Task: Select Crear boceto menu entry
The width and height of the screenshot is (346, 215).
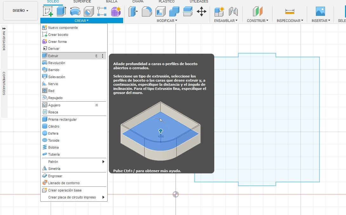Action: coord(74,35)
